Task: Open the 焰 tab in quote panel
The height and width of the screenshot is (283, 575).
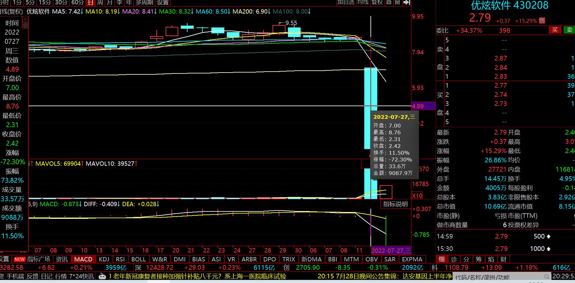Action: coord(491,259)
